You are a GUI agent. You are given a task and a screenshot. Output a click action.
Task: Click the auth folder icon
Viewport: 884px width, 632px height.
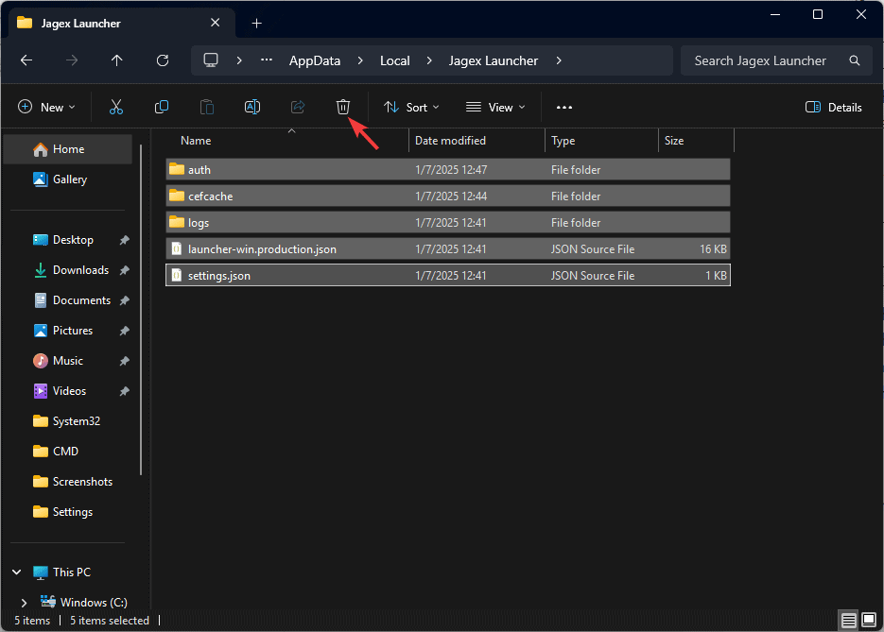(x=177, y=169)
